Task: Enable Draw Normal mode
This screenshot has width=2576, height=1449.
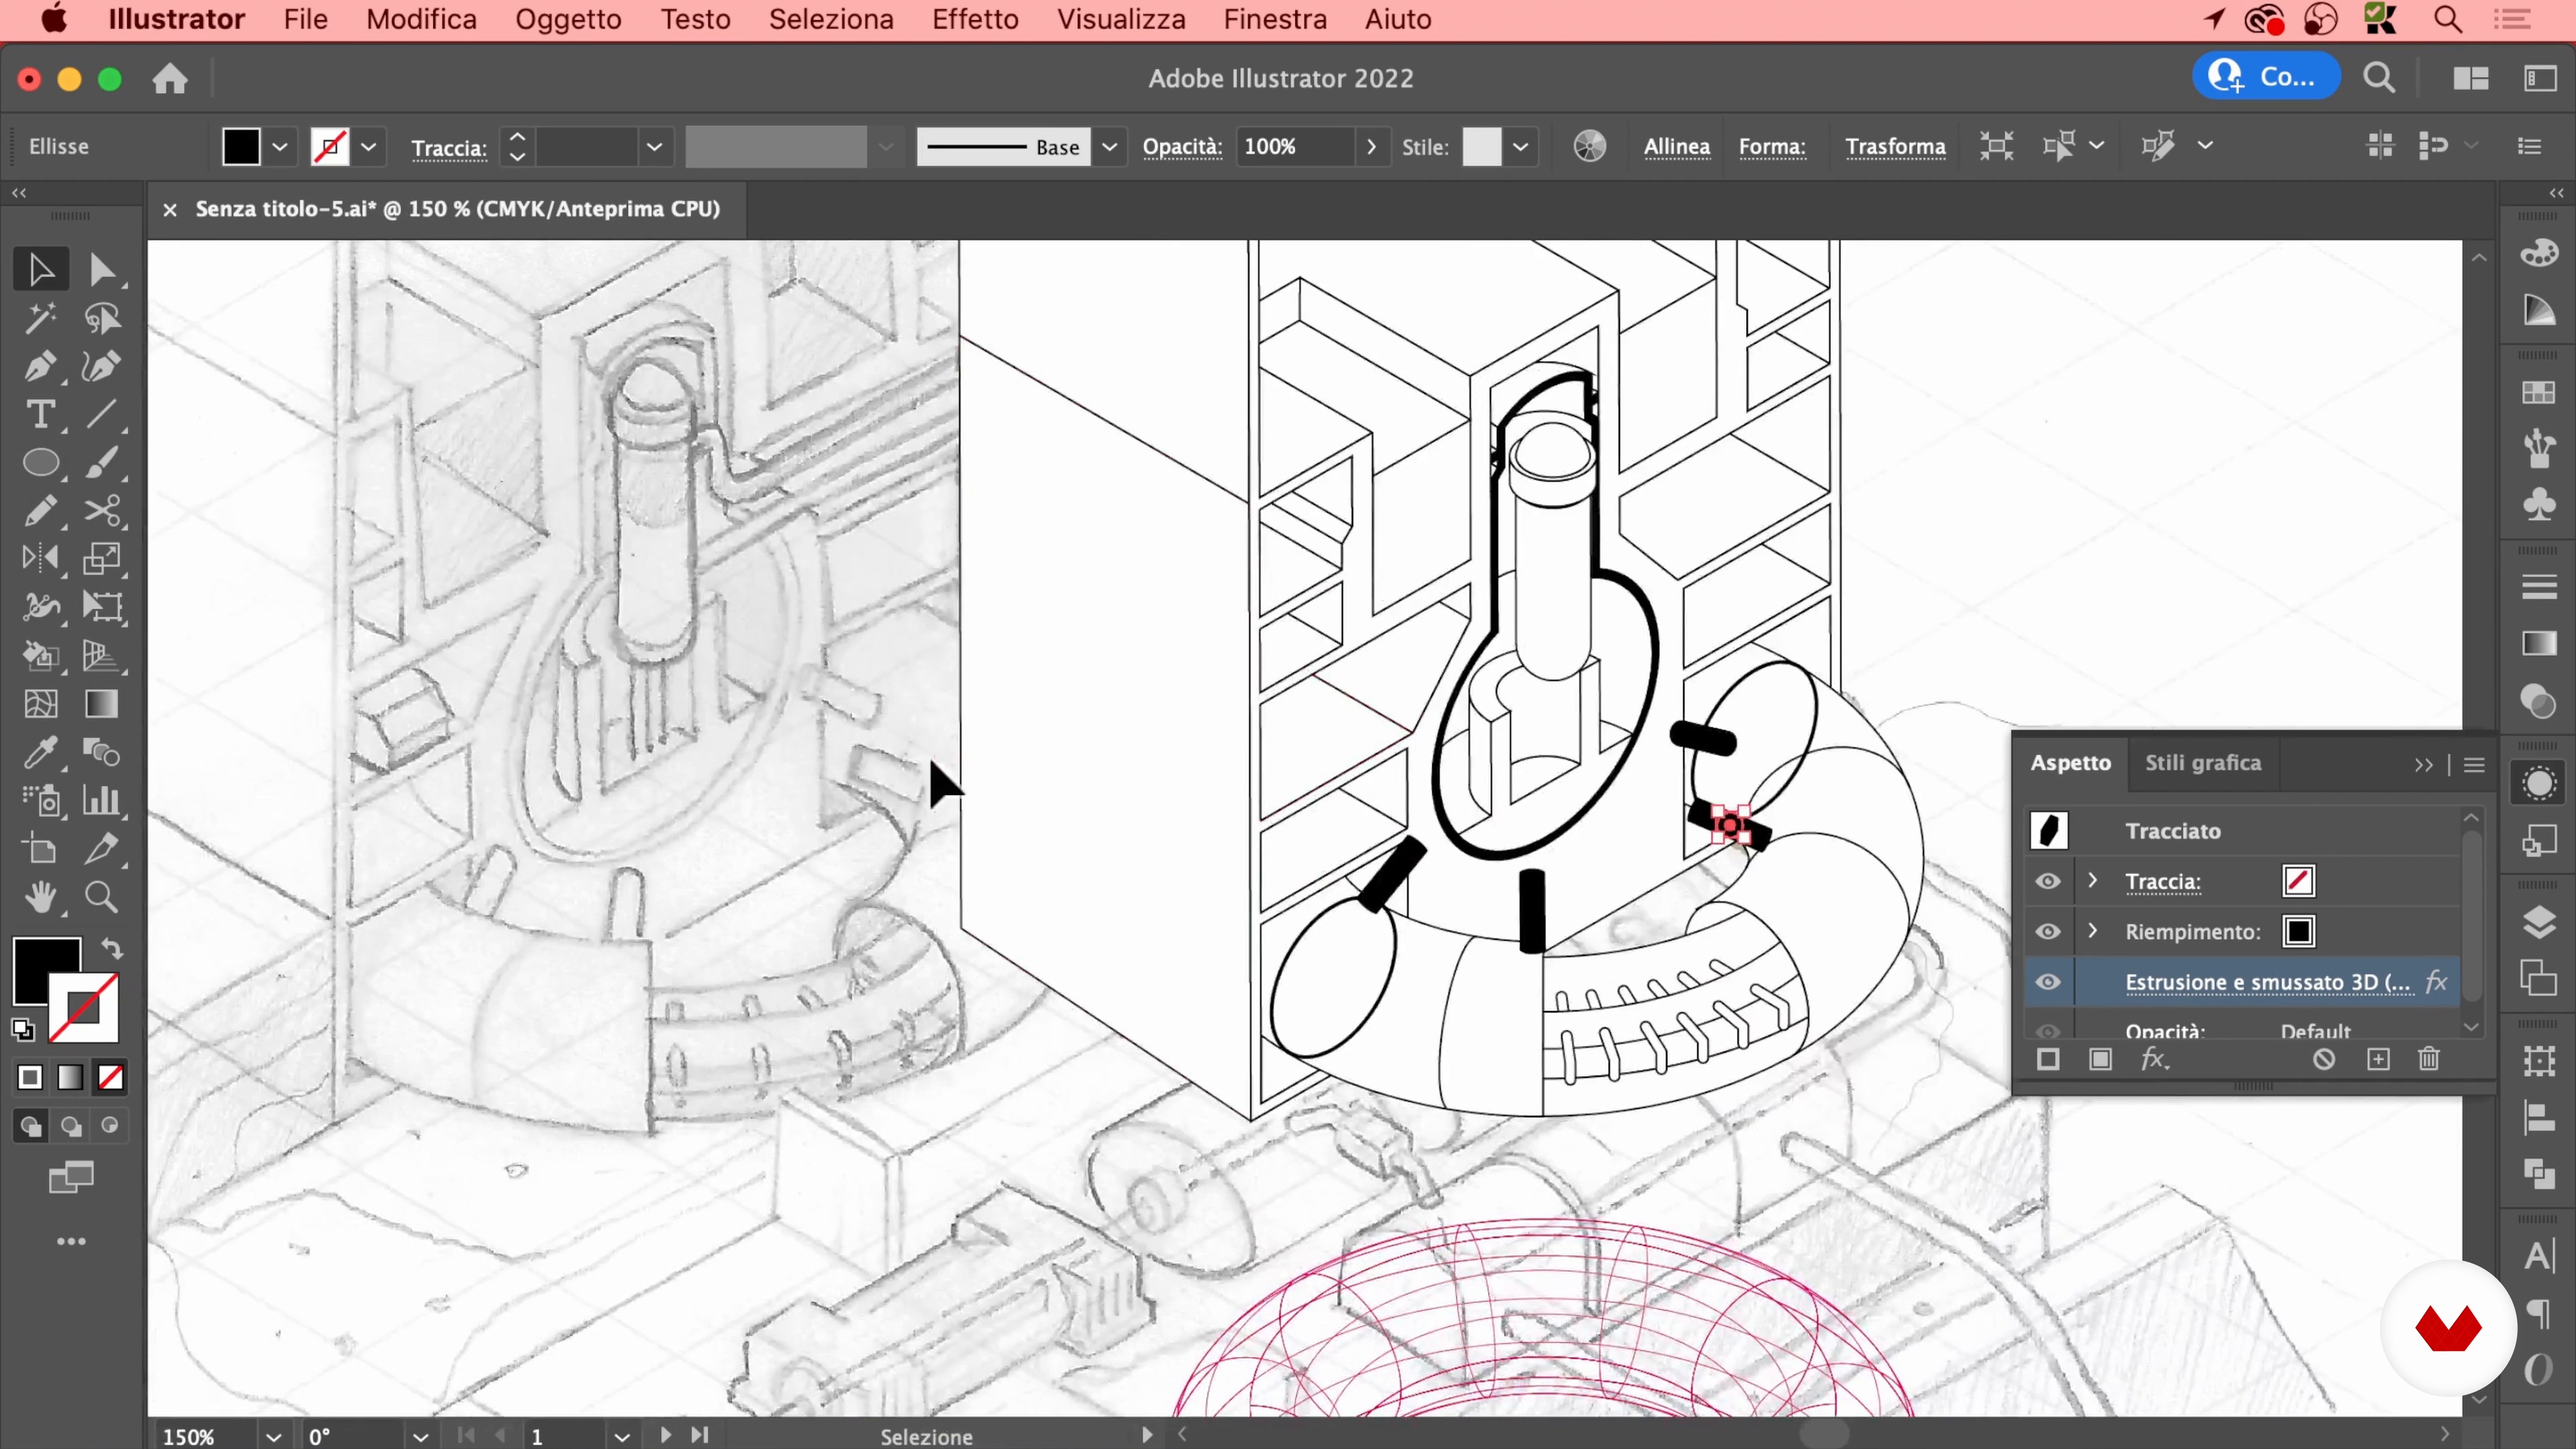Action: pyautogui.click(x=30, y=1126)
